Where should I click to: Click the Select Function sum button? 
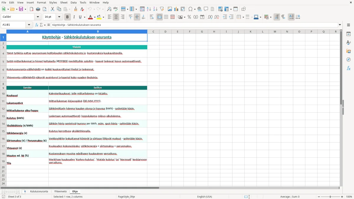[x=41, y=25]
